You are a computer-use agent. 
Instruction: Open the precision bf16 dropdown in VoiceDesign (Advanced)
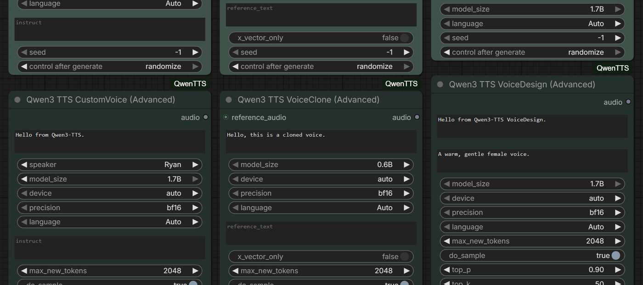532,212
